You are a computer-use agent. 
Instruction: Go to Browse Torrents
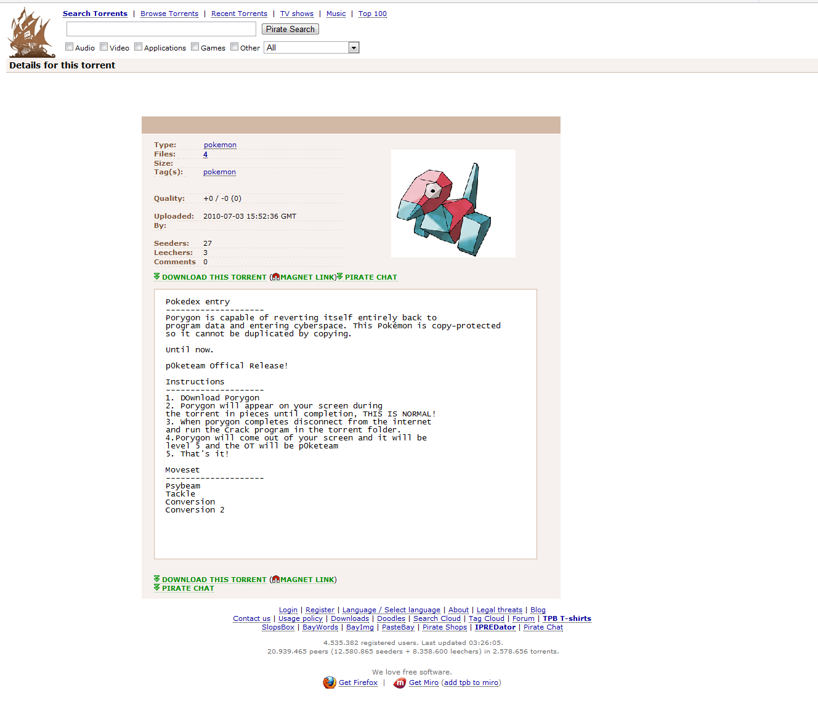point(169,14)
